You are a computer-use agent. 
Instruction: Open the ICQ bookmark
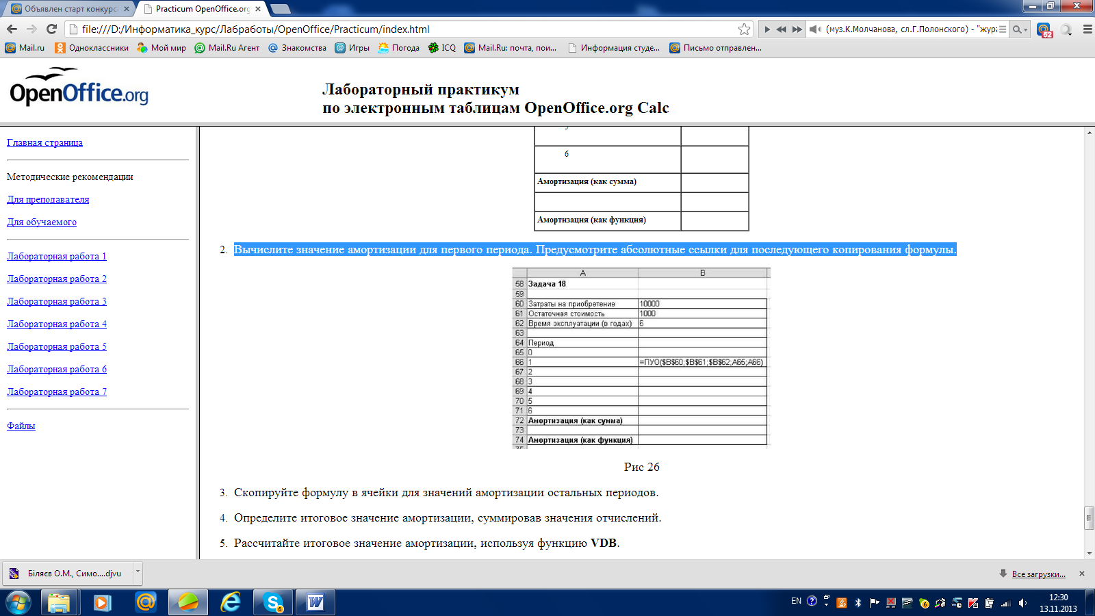point(441,48)
